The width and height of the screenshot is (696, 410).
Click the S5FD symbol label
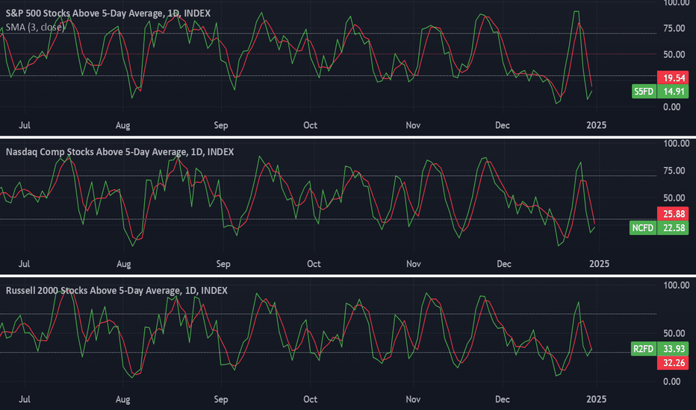pos(644,91)
